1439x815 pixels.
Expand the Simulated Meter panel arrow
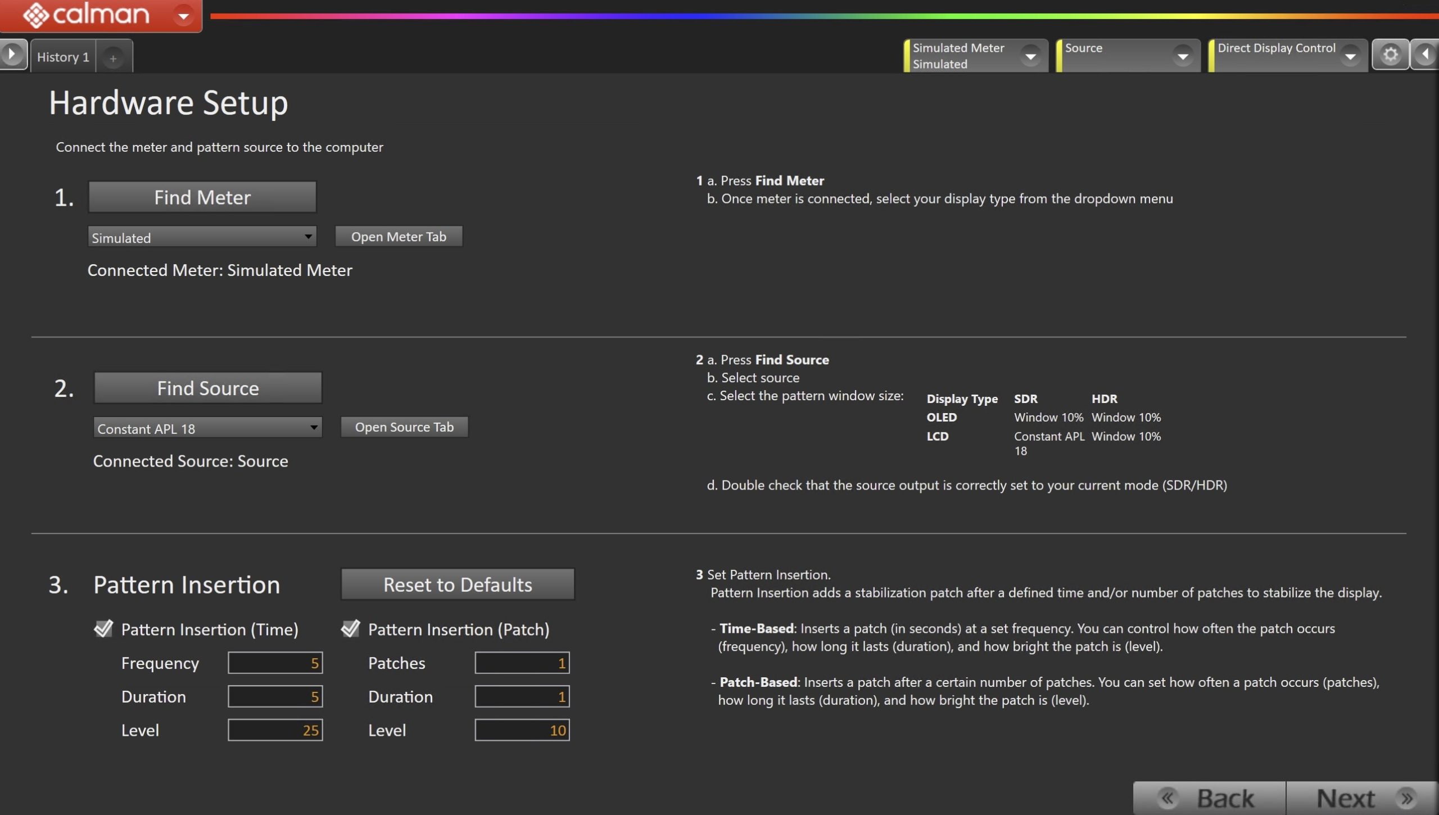1030,56
